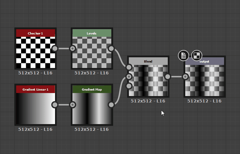
Task: Select the Blend node header
Action: click(148, 61)
